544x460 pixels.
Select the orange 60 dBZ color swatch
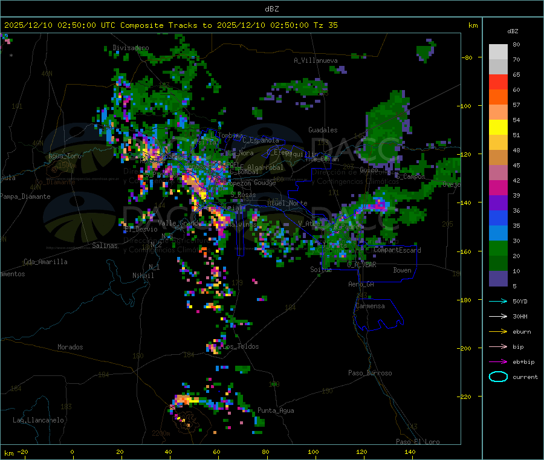tap(498, 97)
